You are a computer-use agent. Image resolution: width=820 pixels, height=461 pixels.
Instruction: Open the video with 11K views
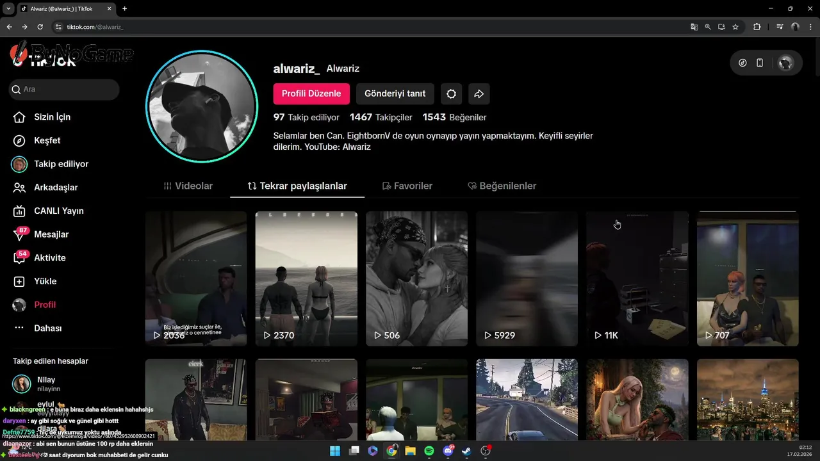point(637,279)
